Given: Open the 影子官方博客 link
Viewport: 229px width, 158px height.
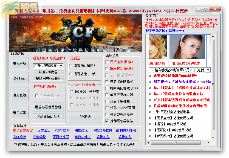Looking at the screenshot, I should coord(23,130).
